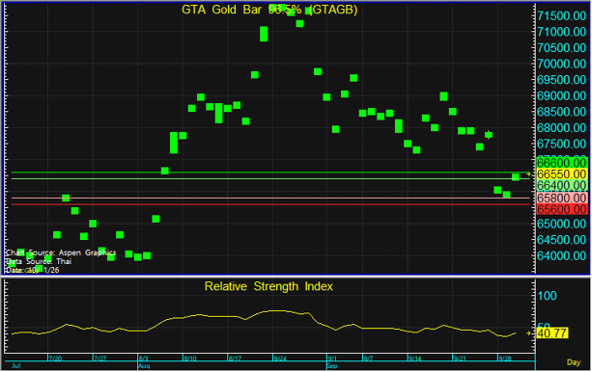Click the red 65600 support line
This screenshot has width=592, height=372.
click(x=270, y=205)
